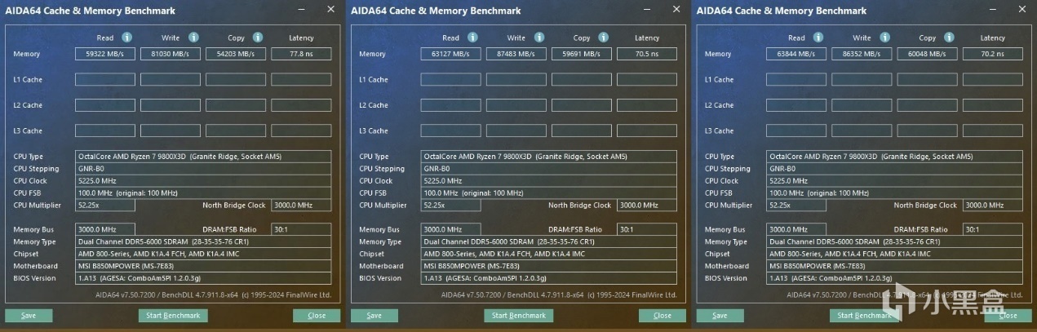The width and height of the screenshot is (1037, 332).
Task: Click Read info icon in left window
Action: (x=127, y=38)
